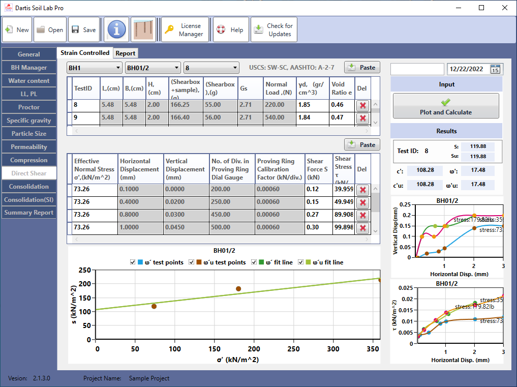Go to Water content section
This screenshot has height=387, width=517.
(x=28, y=80)
